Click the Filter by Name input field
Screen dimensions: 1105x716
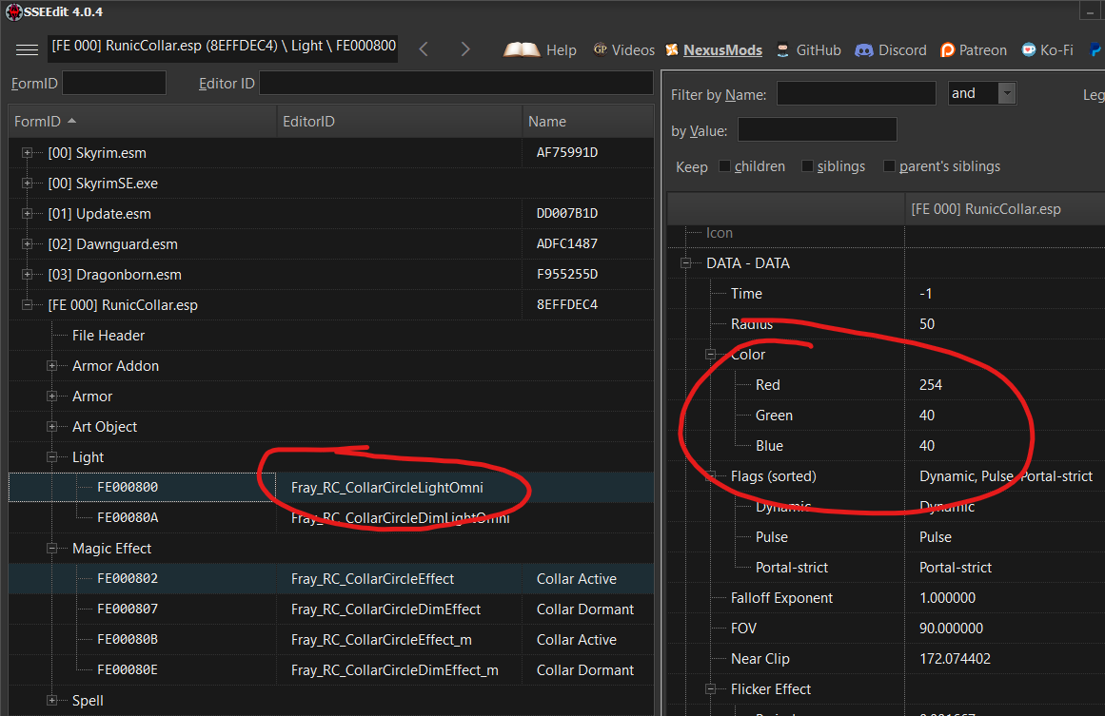point(856,93)
